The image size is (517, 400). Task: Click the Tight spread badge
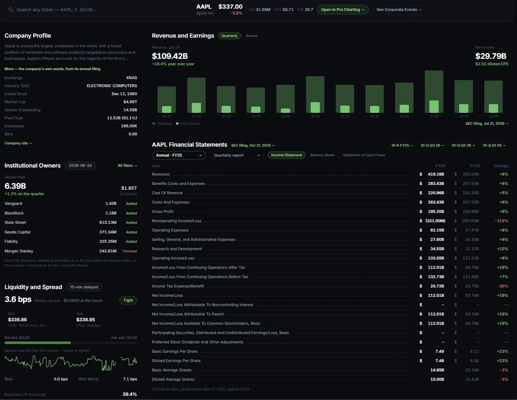pos(128,300)
